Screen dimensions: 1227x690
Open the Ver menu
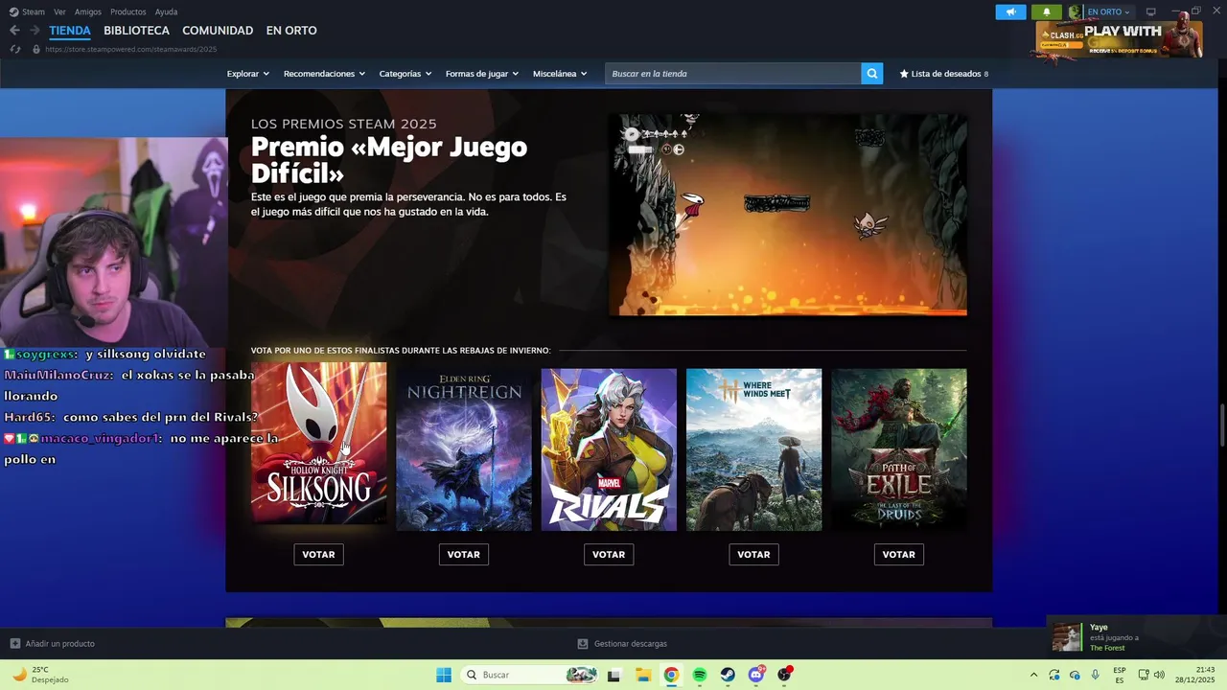click(59, 11)
